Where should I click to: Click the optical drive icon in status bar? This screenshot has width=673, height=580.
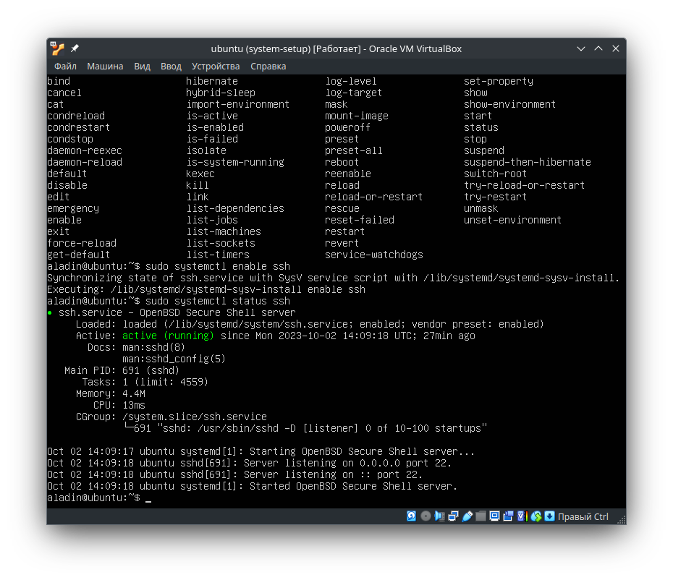(x=426, y=516)
